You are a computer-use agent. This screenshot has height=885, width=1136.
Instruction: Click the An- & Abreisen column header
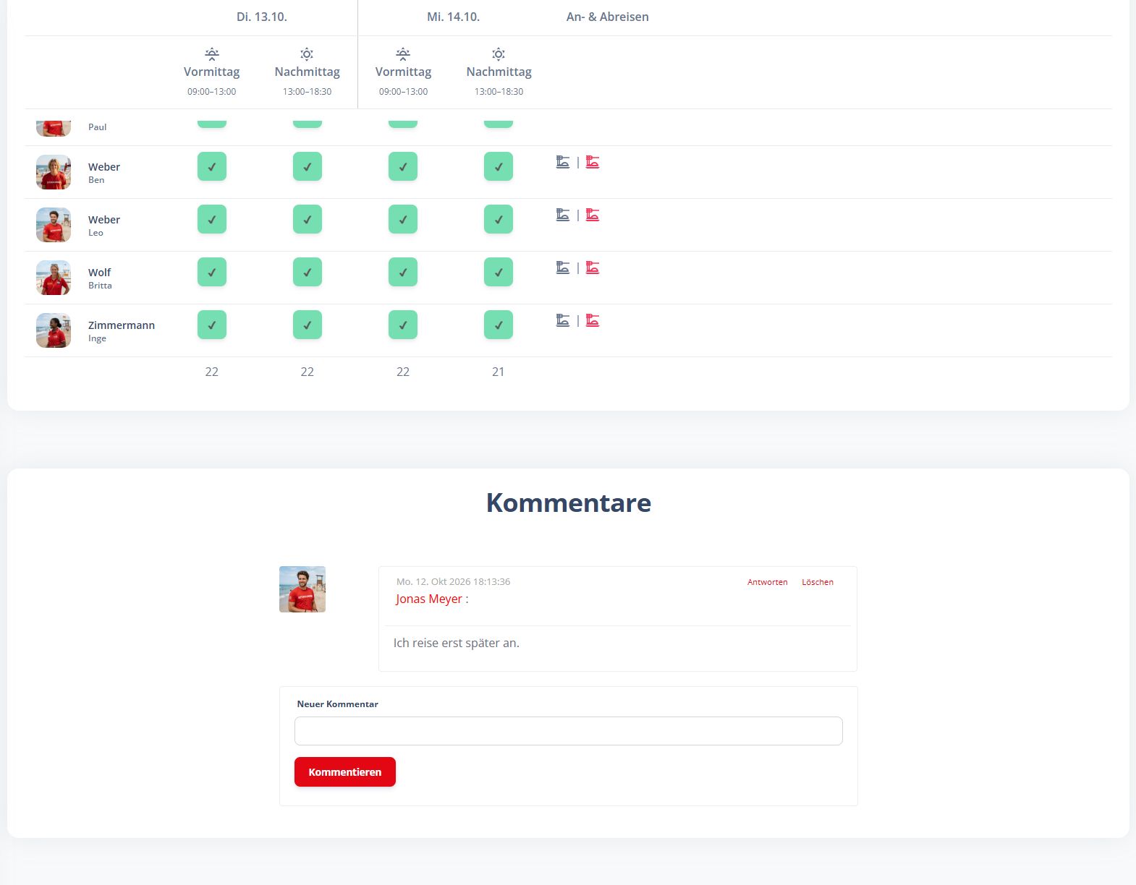(x=608, y=17)
